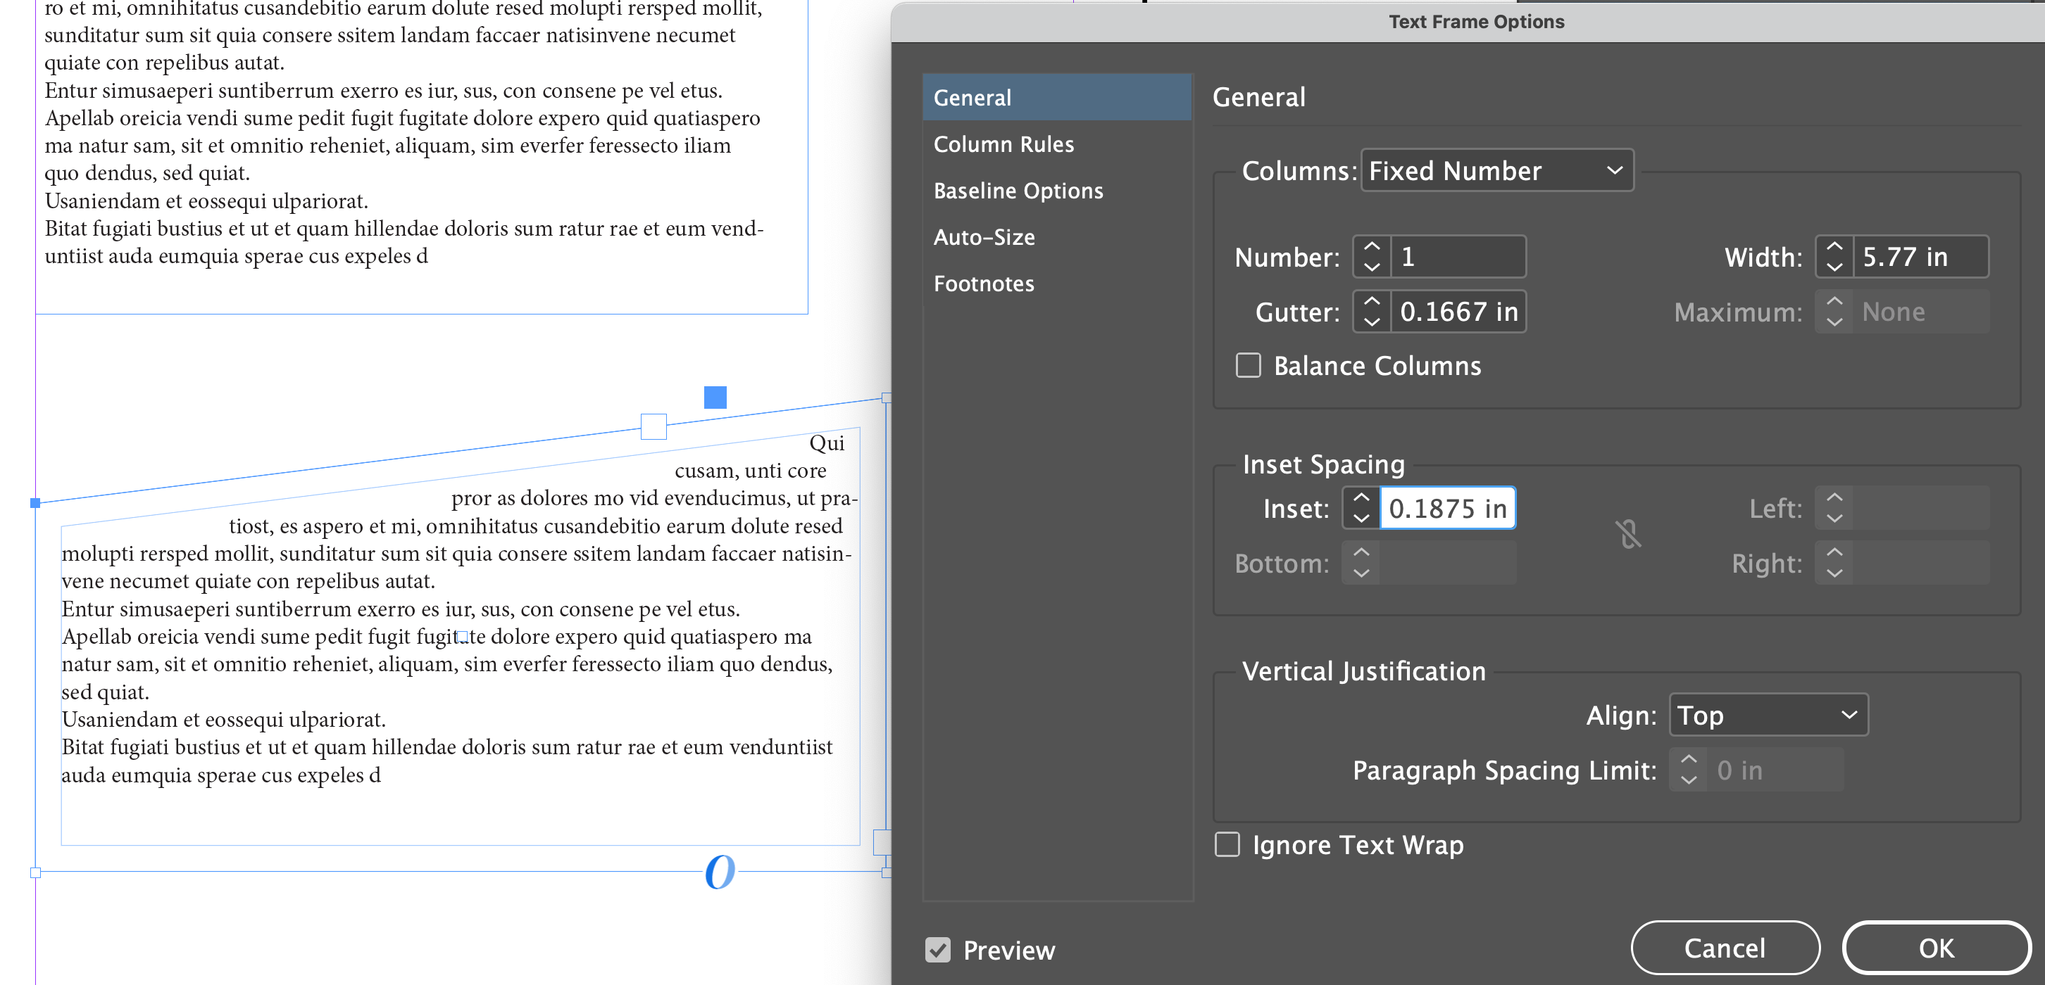Disable the Preview checkbox
The width and height of the screenshot is (2045, 985).
pyautogui.click(x=937, y=950)
